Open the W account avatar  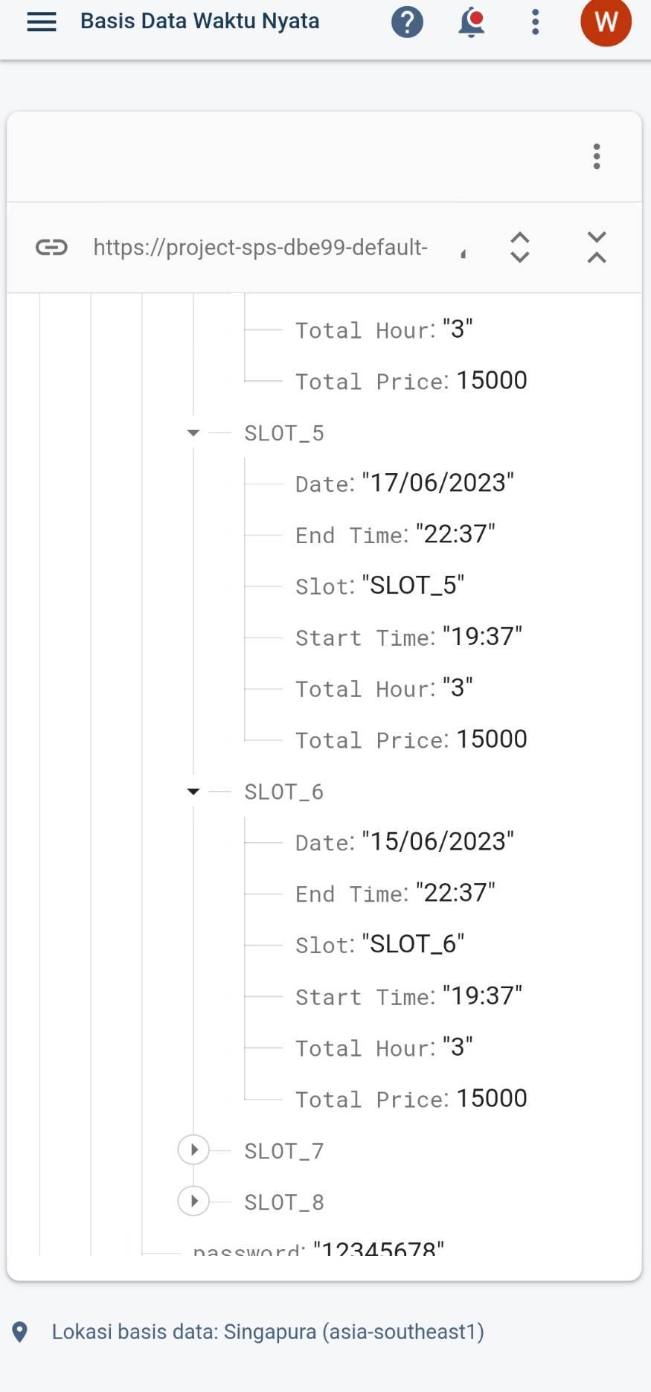[x=606, y=22]
